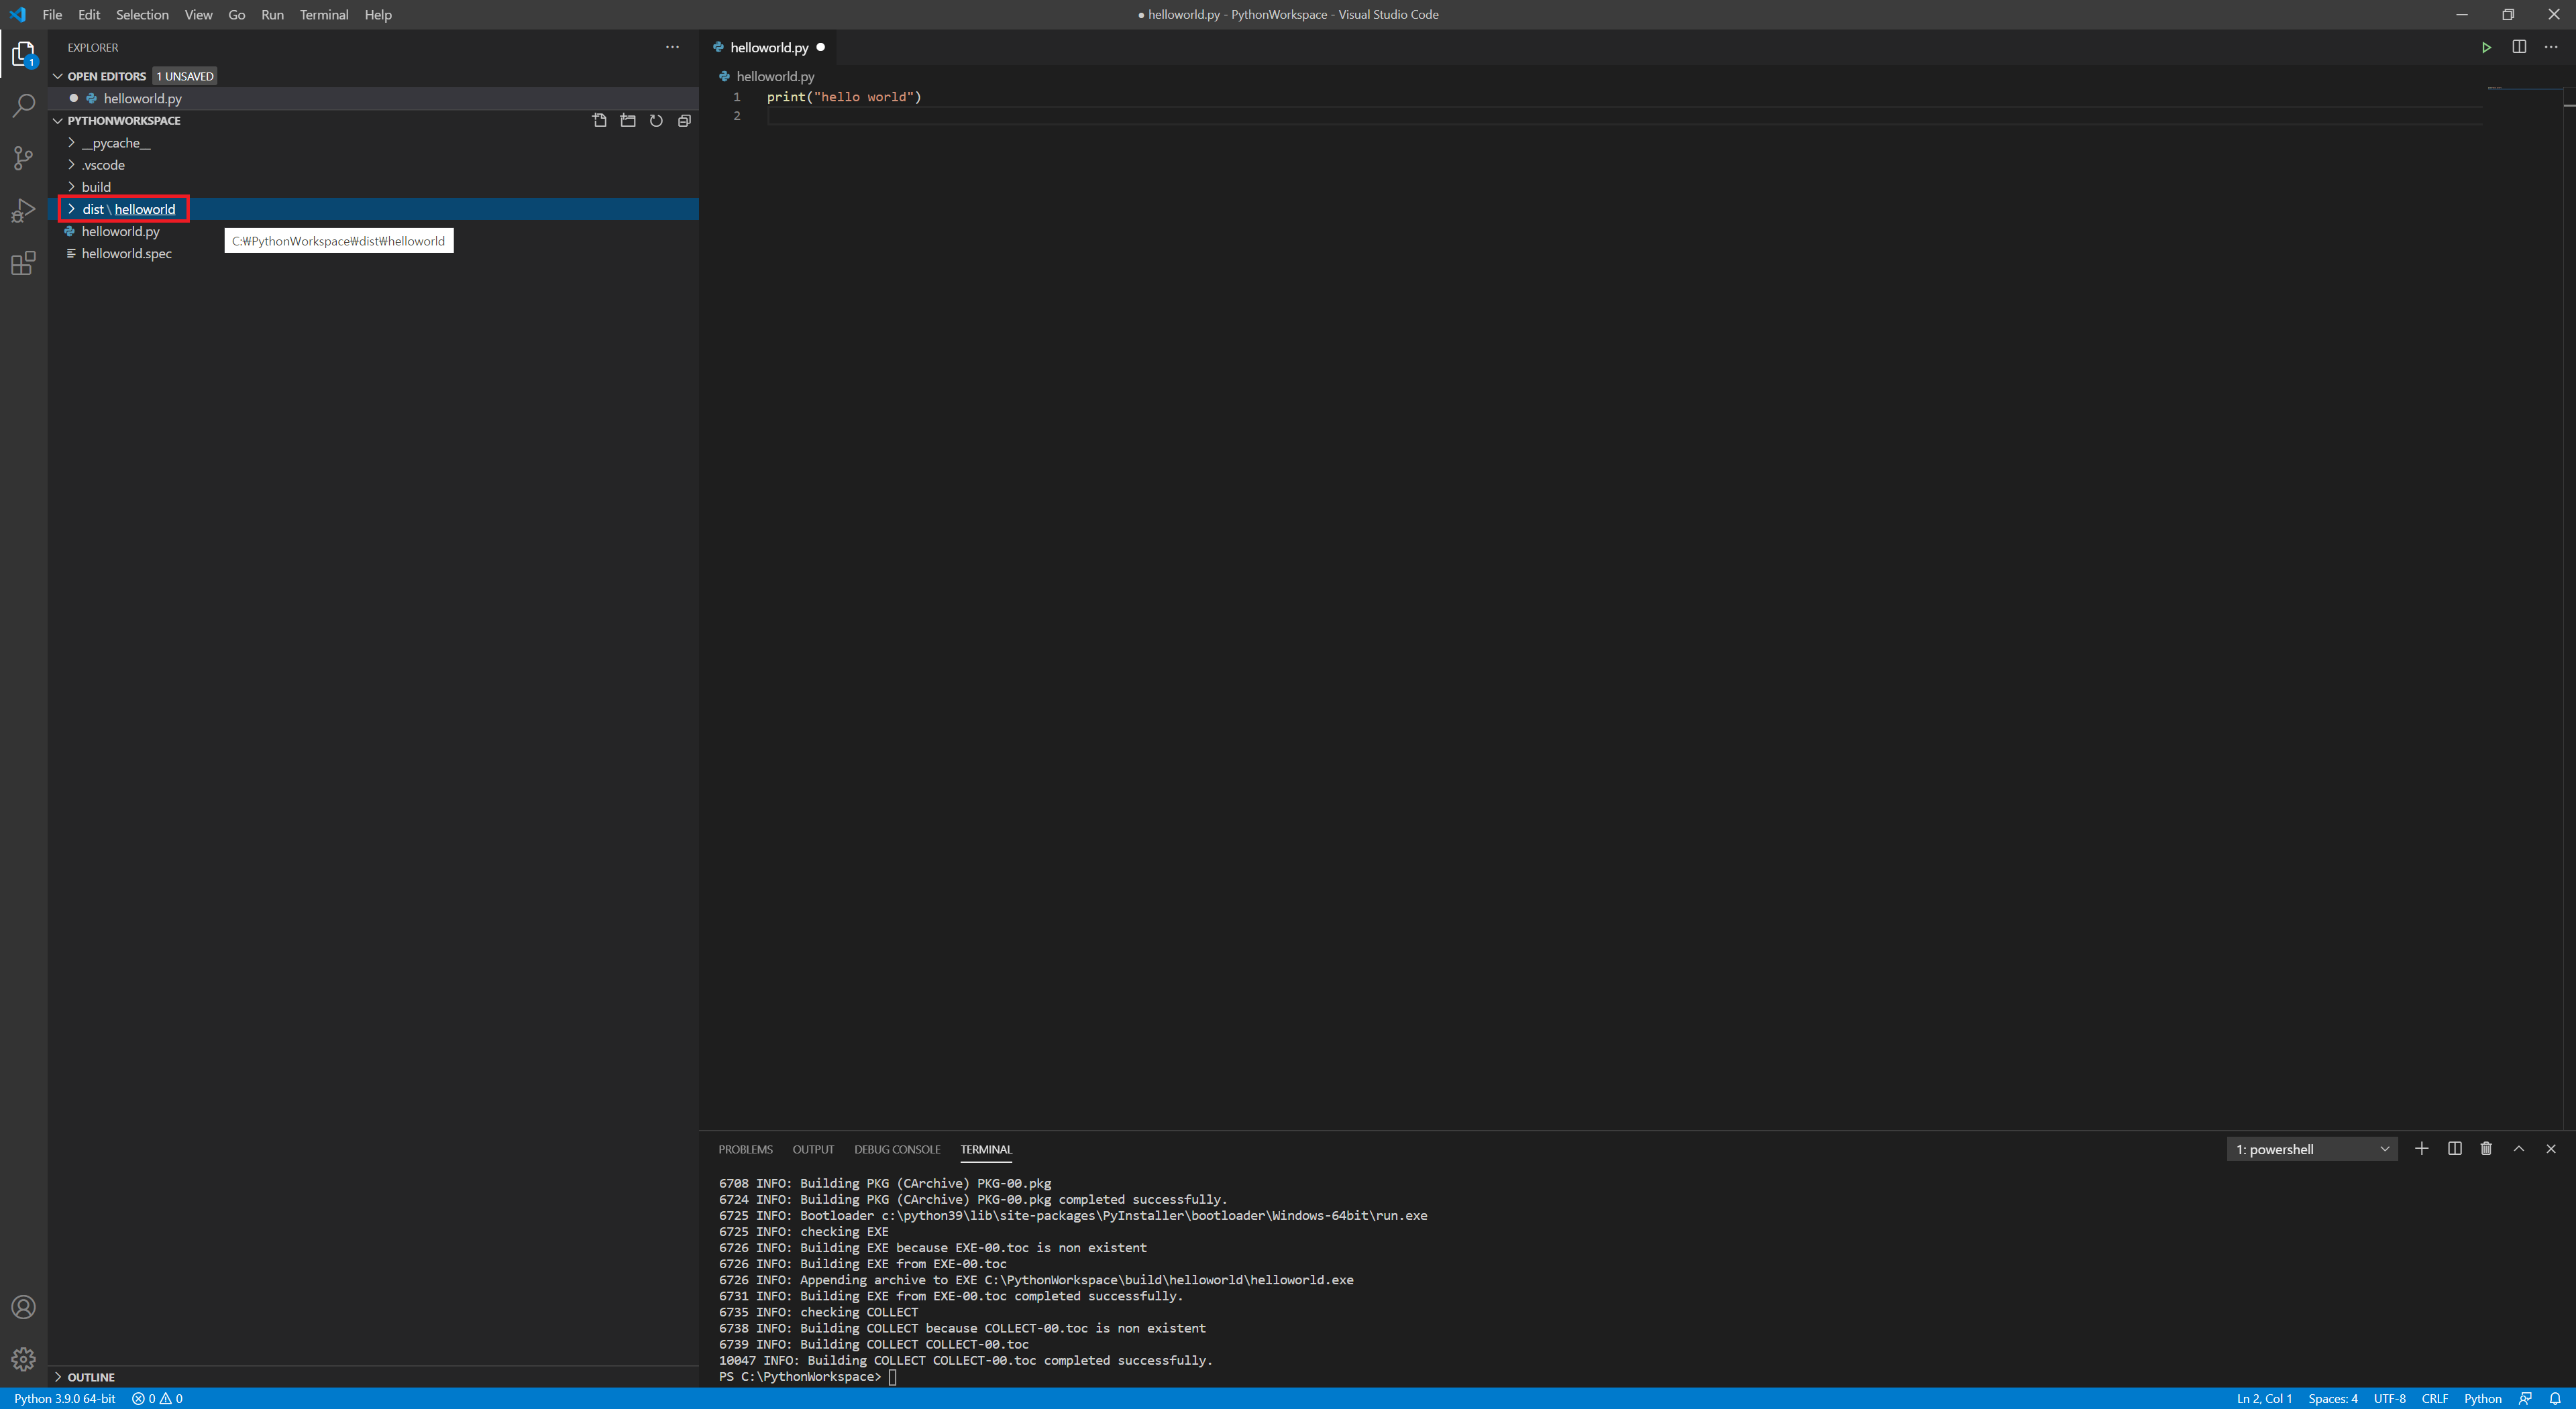Image resolution: width=2576 pixels, height=1409 pixels.
Task: Switch to the PROBLEMS panel tab
Action: pos(745,1149)
